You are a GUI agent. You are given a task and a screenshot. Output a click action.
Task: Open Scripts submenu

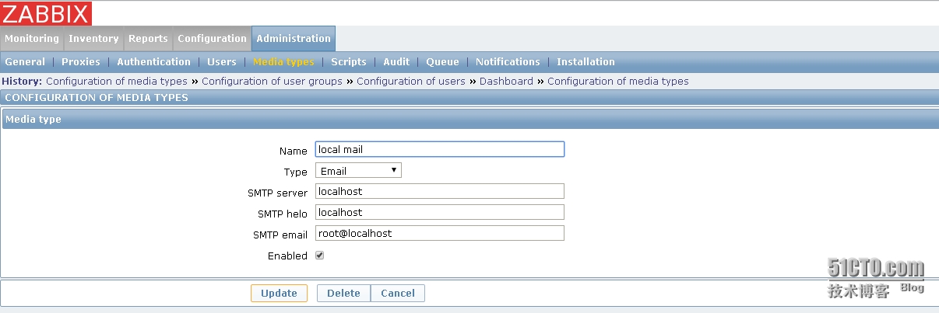(349, 61)
